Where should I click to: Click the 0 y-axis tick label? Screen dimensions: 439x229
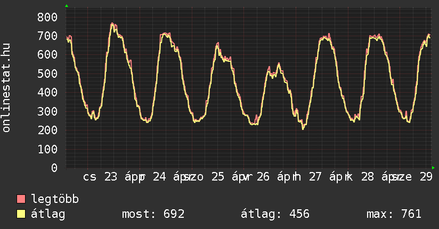[x=54, y=168]
